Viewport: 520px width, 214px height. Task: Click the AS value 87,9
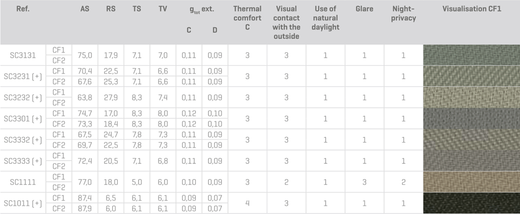[x=85, y=208]
